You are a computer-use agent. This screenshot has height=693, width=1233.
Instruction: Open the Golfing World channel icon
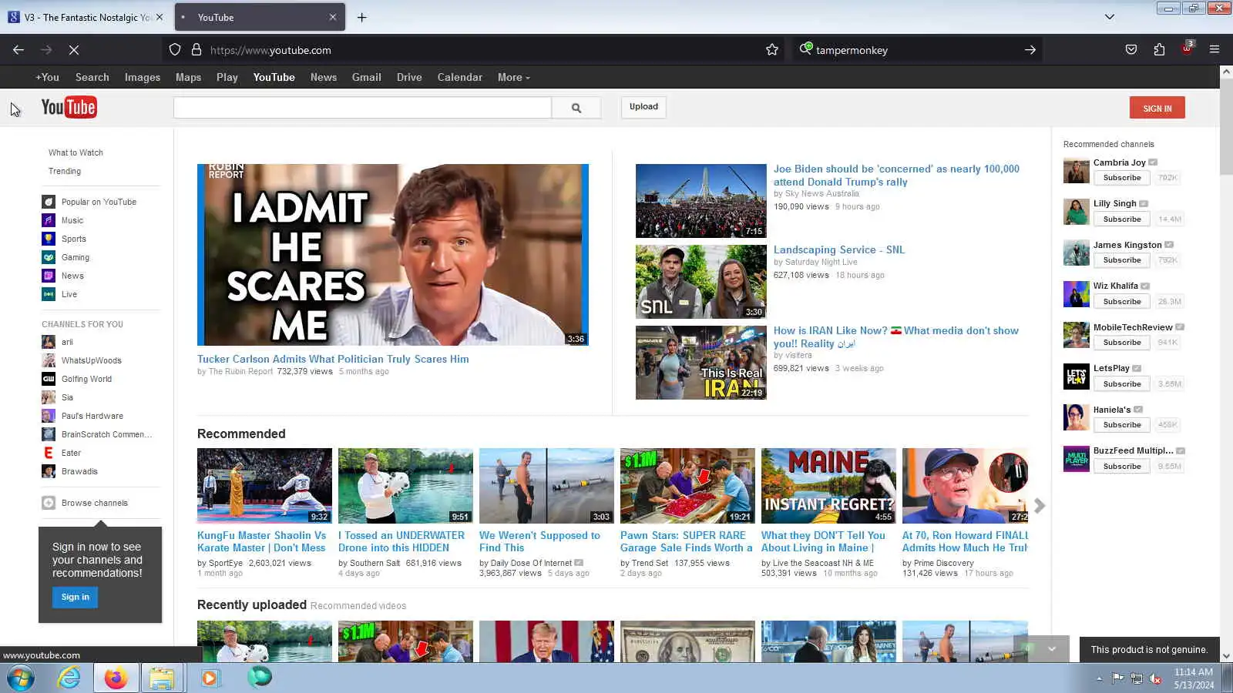pyautogui.click(x=49, y=379)
